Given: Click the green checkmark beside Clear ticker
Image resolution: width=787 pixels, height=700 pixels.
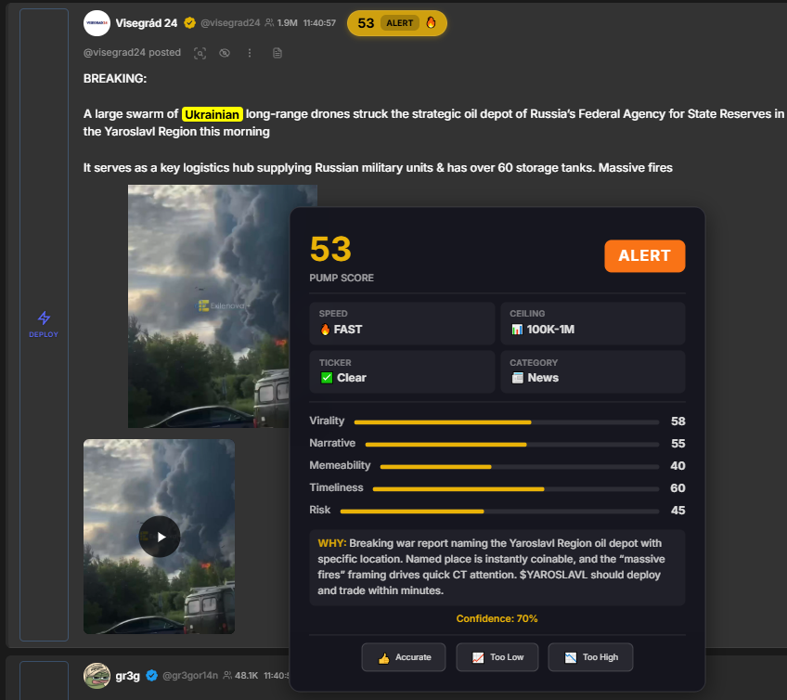Looking at the screenshot, I should pyautogui.click(x=327, y=378).
